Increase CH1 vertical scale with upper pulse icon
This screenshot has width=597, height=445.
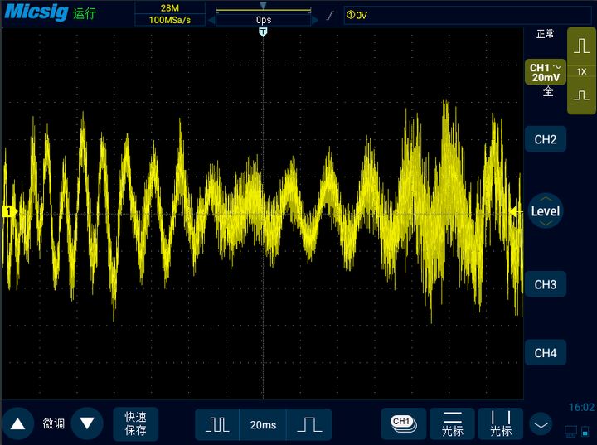(x=581, y=49)
